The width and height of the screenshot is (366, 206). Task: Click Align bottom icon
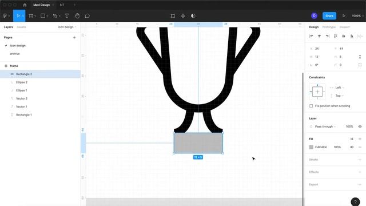352,36
